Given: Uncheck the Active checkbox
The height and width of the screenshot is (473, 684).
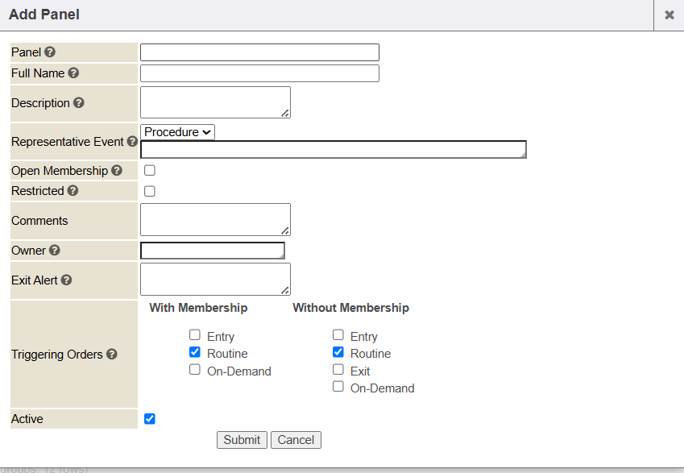Looking at the screenshot, I should (x=150, y=419).
